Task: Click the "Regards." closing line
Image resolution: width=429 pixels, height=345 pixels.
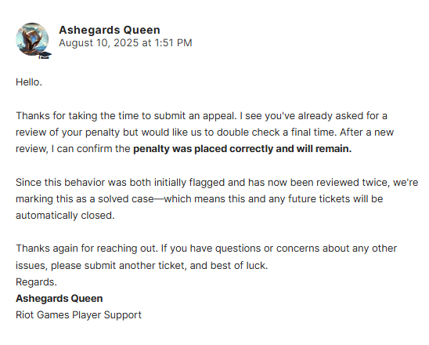Action: coord(36,282)
